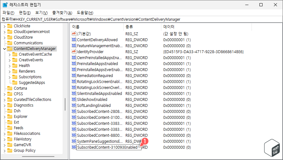
Task: Open the 파일(F) menu
Action: pyautogui.click(x=8, y=13)
